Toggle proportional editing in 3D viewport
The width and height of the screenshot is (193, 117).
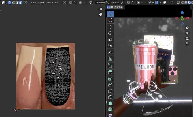coord(138,3)
